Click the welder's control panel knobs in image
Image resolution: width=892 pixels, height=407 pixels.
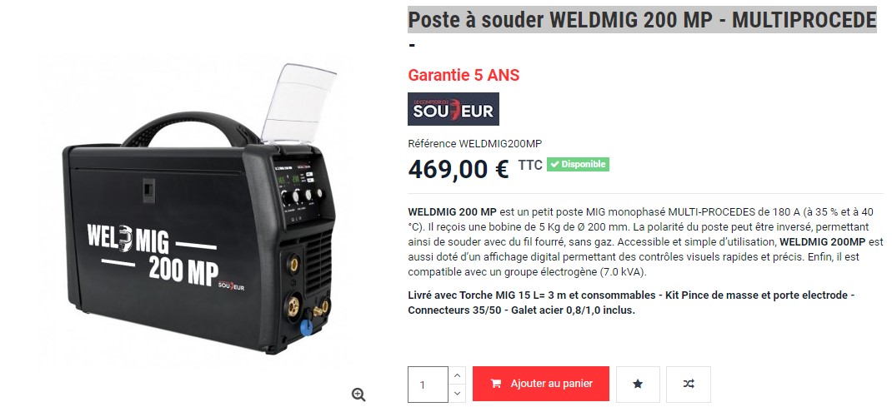tap(302, 196)
